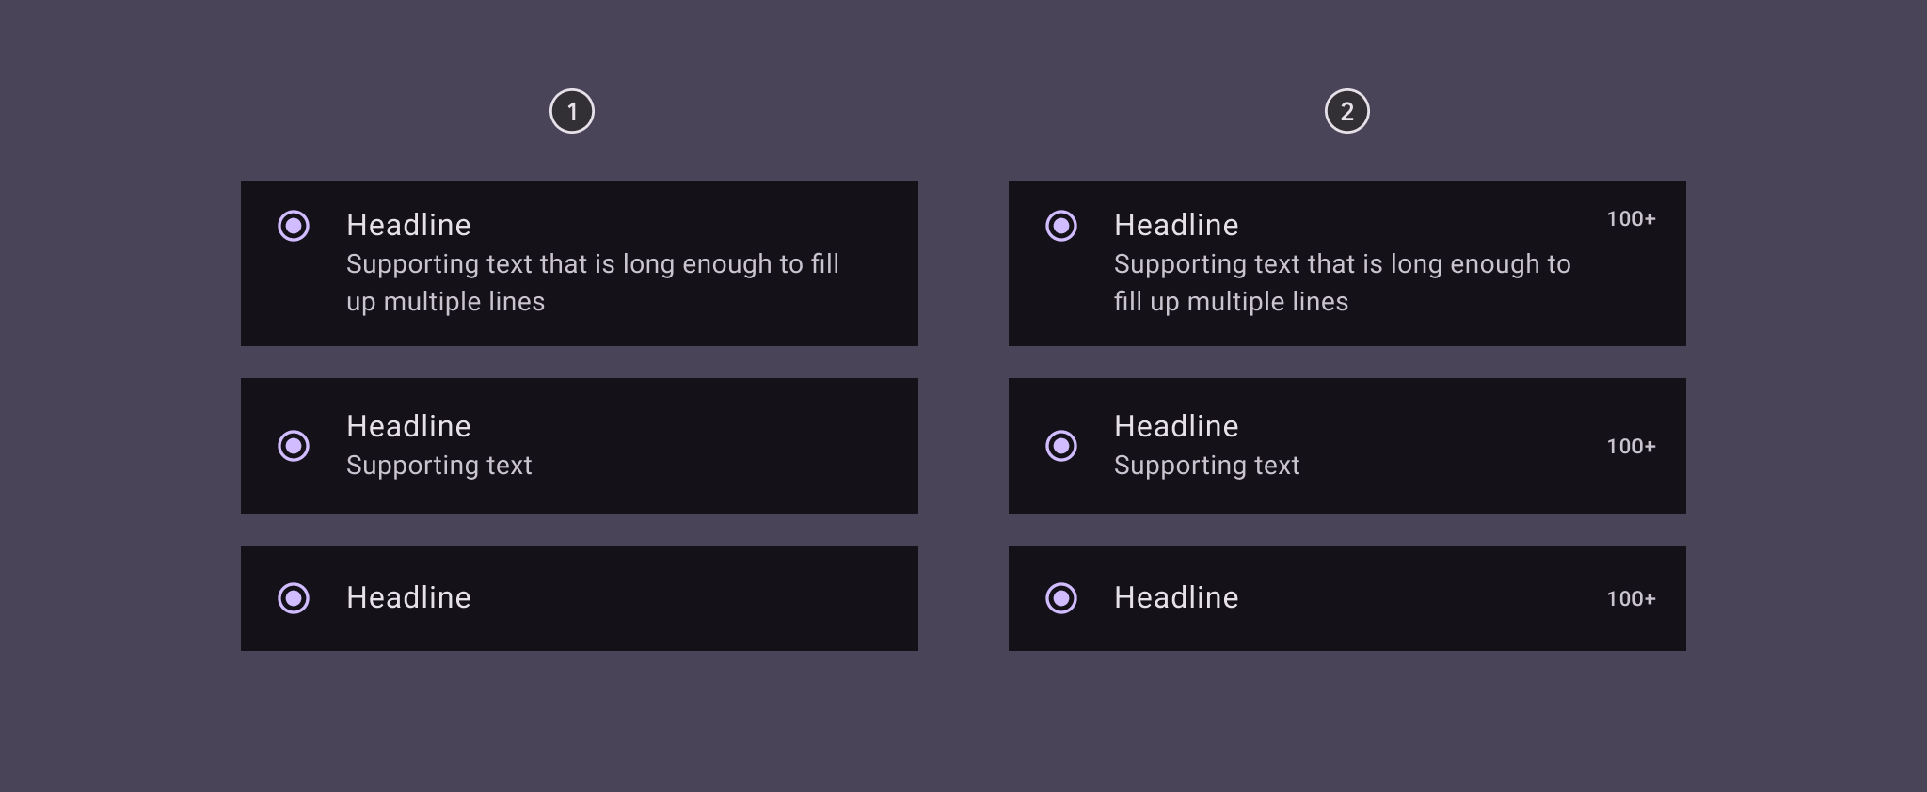Toggle radio button in right two-line item with 100+

tap(1061, 446)
